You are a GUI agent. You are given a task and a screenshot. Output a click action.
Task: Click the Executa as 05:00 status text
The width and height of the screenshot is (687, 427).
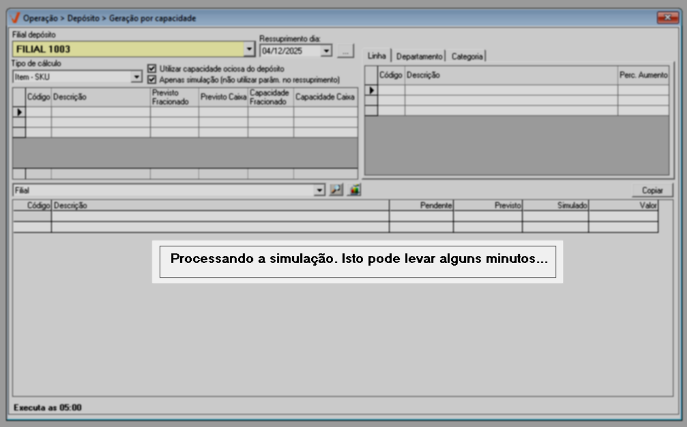pyautogui.click(x=48, y=407)
